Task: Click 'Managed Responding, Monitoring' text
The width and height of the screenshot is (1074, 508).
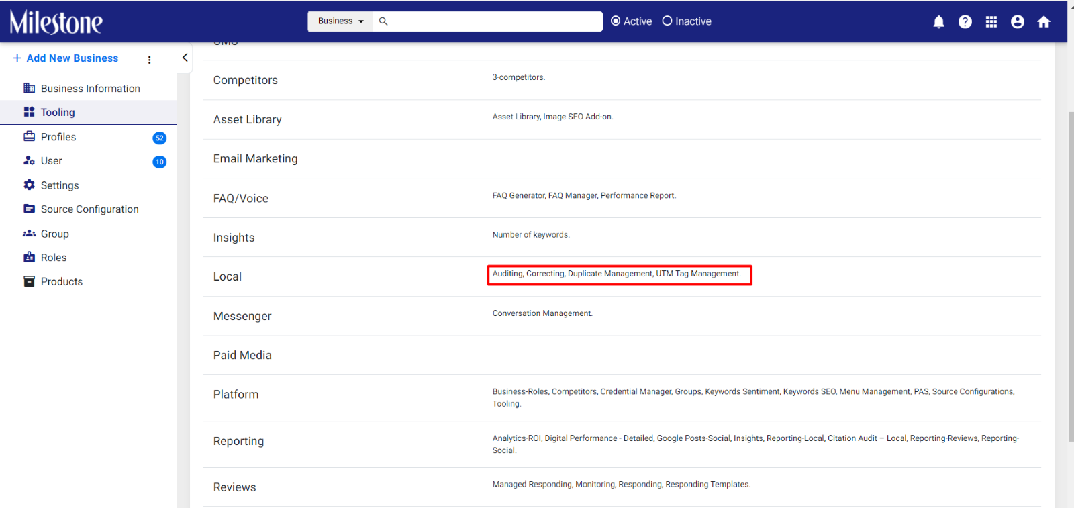Action: tap(622, 485)
